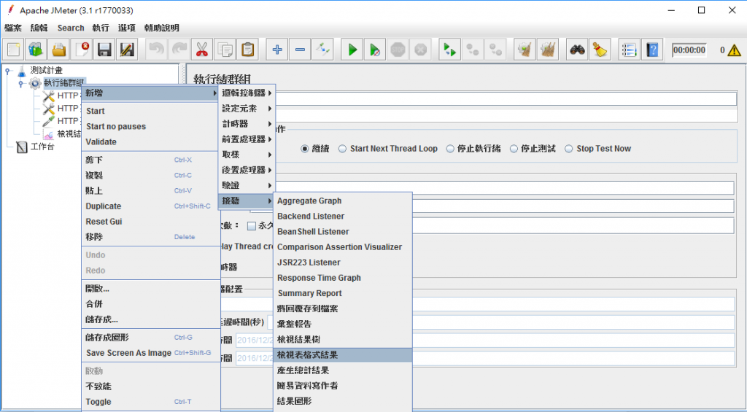
Task: Choose Response Time Graph listener
Action: [x=343, y=278]
